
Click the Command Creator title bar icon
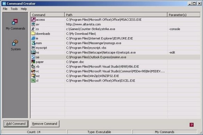[4, 3]
